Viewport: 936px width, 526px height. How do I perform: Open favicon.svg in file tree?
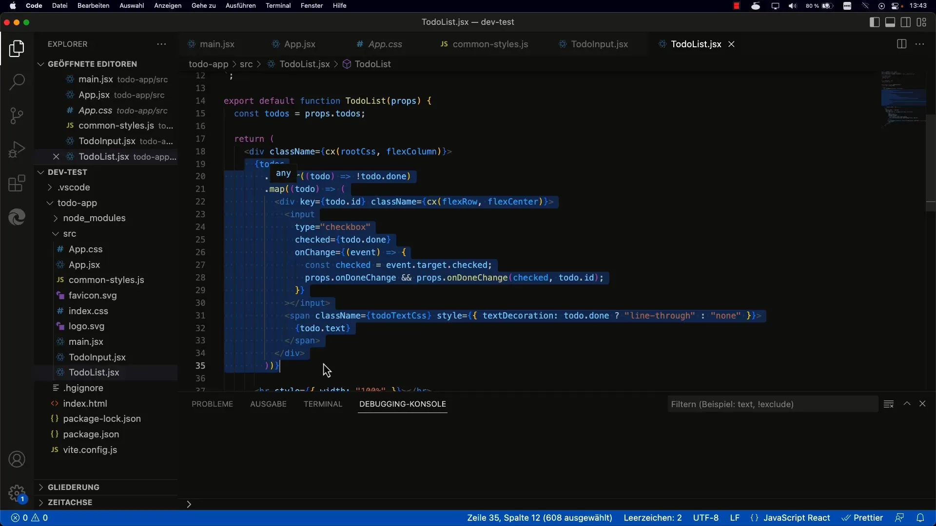pyautogui.click(x=93, y=295)
